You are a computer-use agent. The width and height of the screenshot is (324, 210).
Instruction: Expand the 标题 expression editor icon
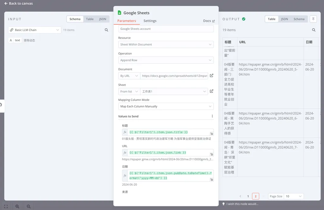point(212,134)
